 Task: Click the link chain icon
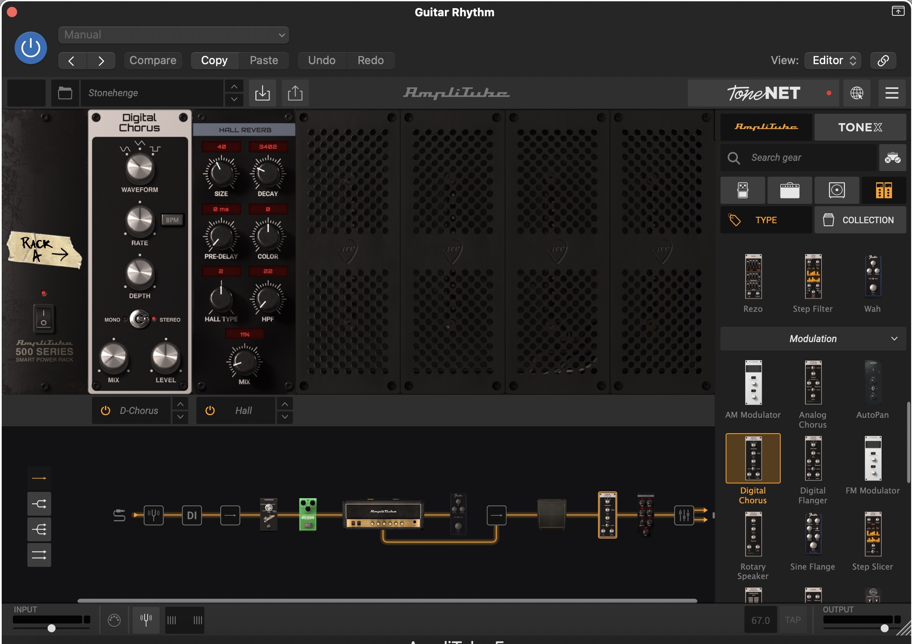(x=883, y=60)
